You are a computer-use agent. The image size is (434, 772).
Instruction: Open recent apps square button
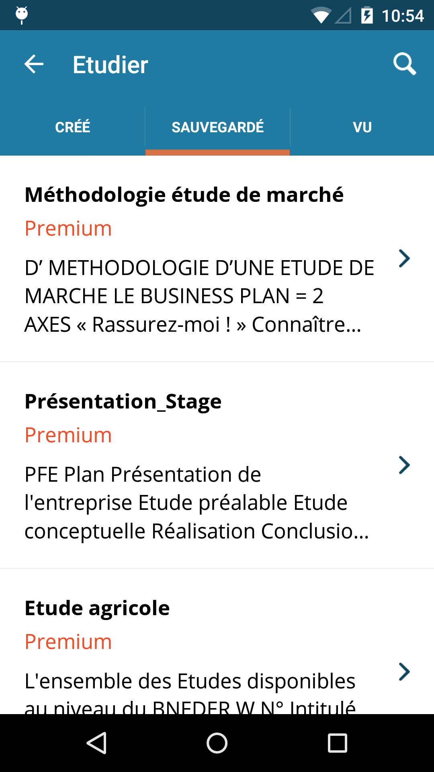pos(338,743)
